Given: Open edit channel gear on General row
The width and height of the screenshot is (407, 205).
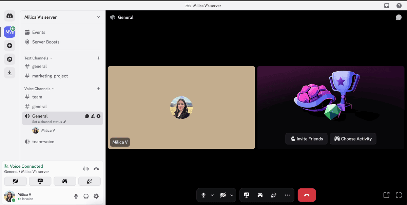Looking at the screenshot, I should point(98,116).
